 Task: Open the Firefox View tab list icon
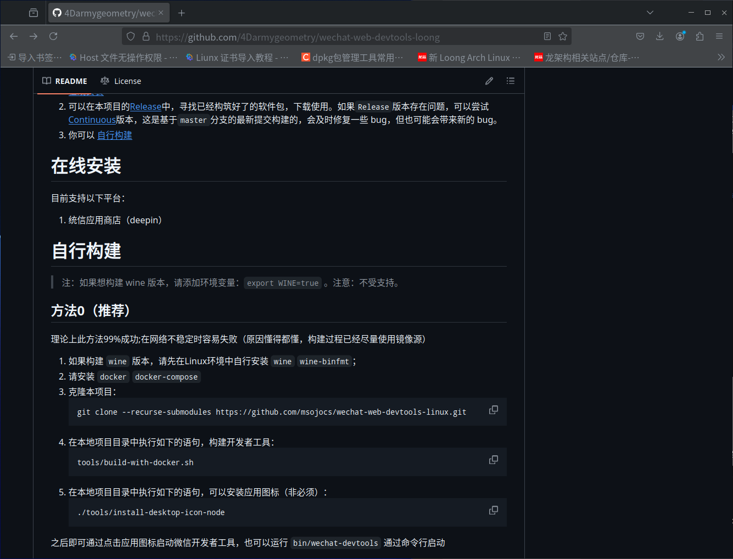tap(33, 13)
